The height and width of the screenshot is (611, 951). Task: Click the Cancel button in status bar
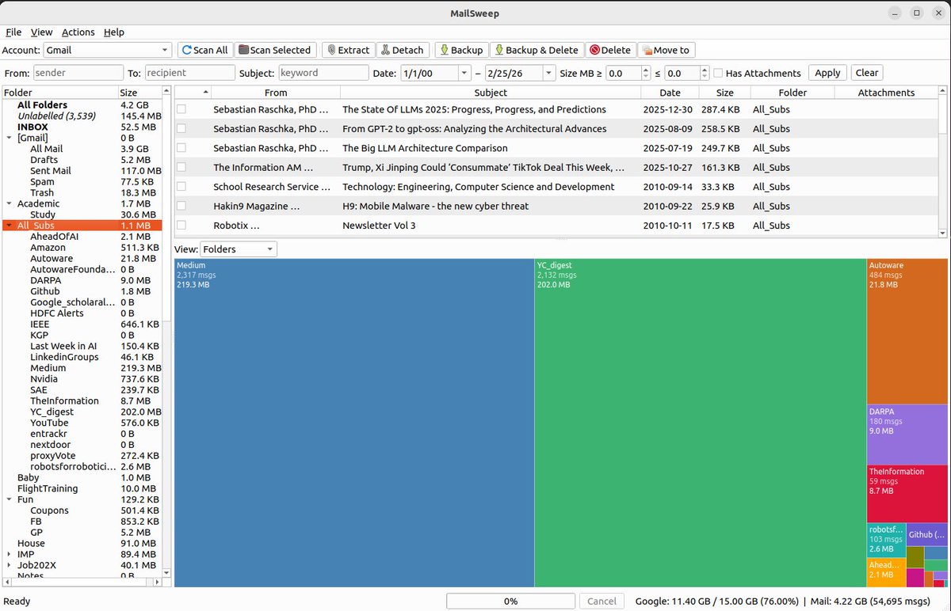(x=602, y=602)
